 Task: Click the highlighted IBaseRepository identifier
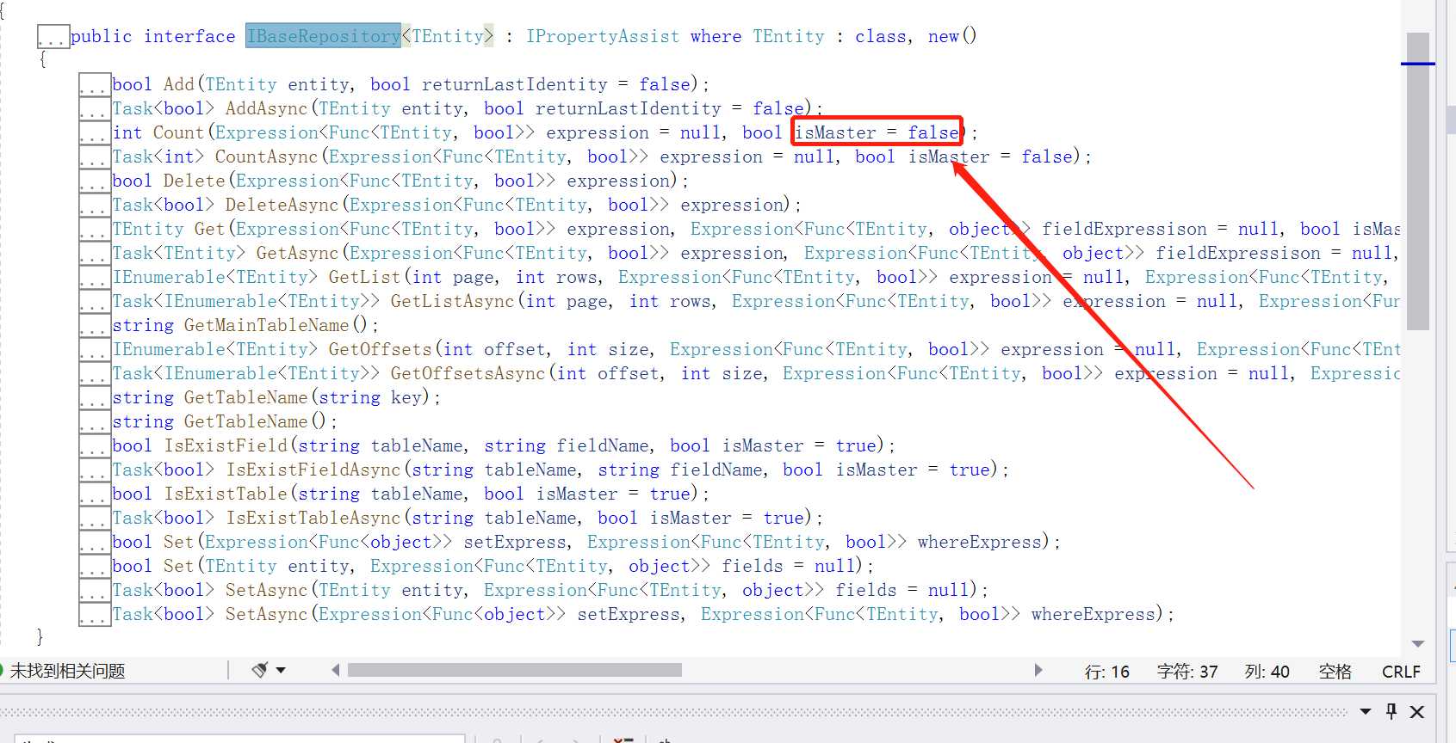pyautogui.click(x=323, y=36)
